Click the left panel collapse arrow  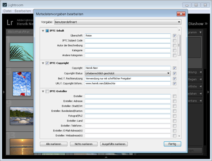[3, 92]
